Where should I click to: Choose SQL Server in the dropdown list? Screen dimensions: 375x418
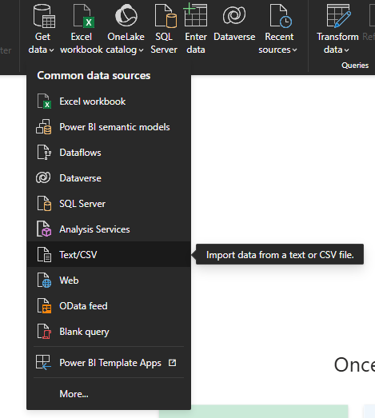109,204
